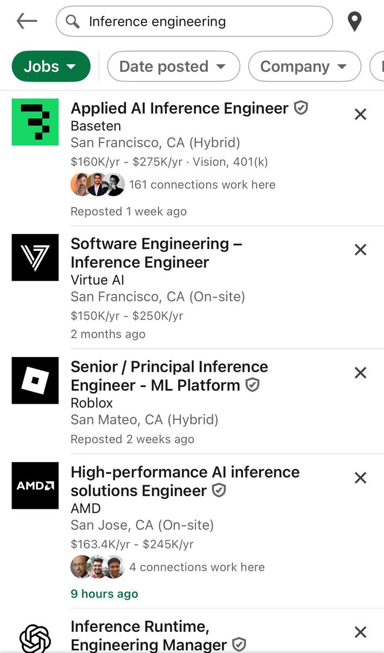Open the location pin filter
384x653 pixels.
coord(355,22)
